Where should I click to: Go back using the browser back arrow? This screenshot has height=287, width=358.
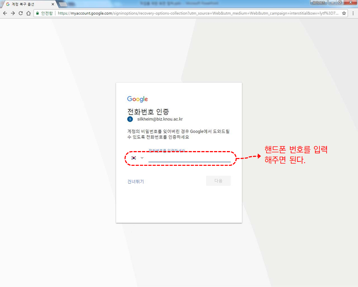pos(5,13)
